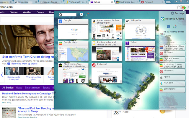Screen dimensions: 189x118
Task: Switch to the Electronics, Cars browser tab
Action: pyautogui.click(x=127, y=2)
